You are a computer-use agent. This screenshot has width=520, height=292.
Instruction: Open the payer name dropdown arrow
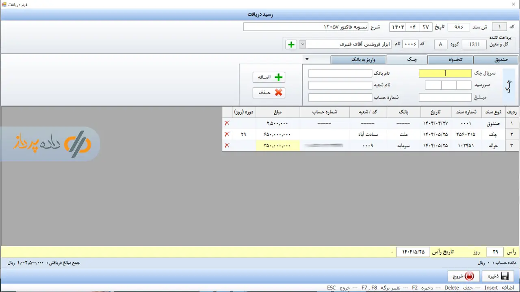[302, 44]
